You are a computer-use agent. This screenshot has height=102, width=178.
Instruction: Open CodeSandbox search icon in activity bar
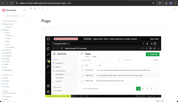pyautogui.click(x=48, y=55)
